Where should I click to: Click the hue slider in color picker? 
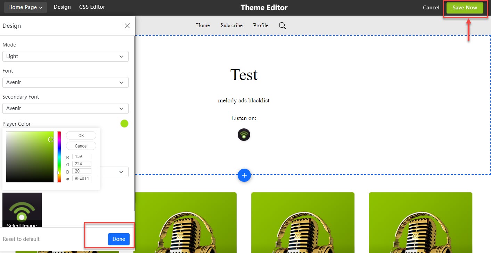pyautogui.click(x=59, y=157)
